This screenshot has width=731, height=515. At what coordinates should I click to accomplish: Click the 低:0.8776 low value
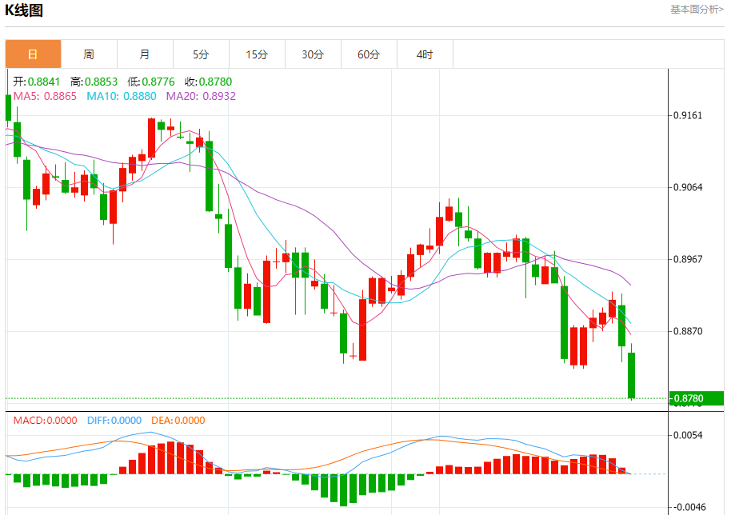(x=151, y=82)
